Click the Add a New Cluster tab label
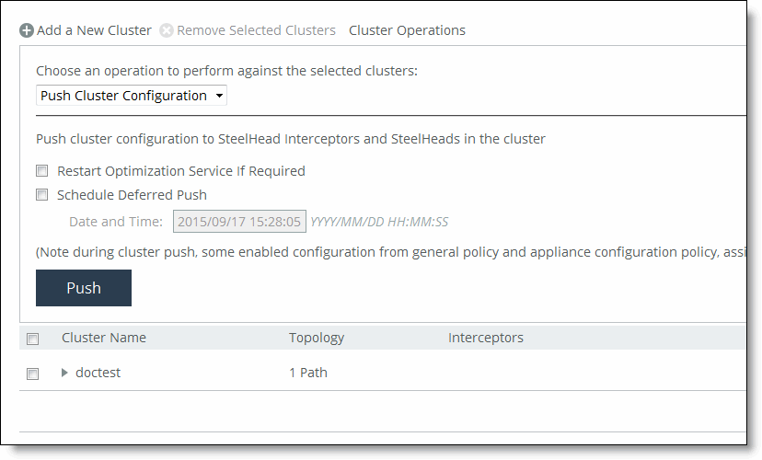 click(94, 30)
